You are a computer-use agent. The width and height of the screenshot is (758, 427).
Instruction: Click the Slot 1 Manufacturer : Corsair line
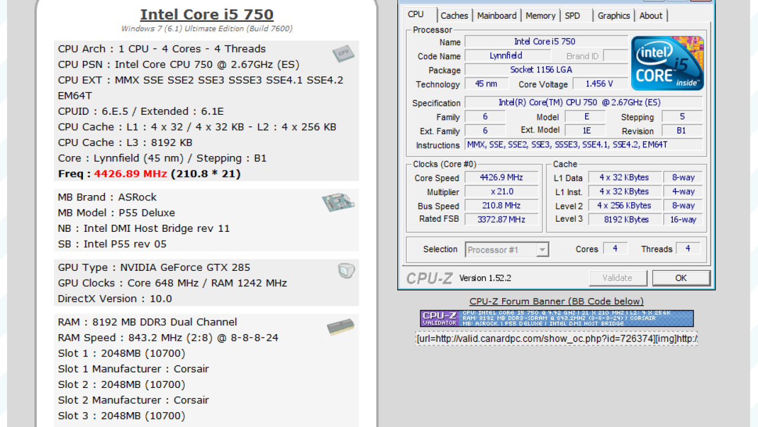click(133, 369)
